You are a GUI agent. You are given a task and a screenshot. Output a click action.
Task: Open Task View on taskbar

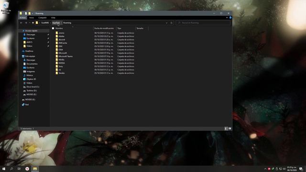pos(19,169)
